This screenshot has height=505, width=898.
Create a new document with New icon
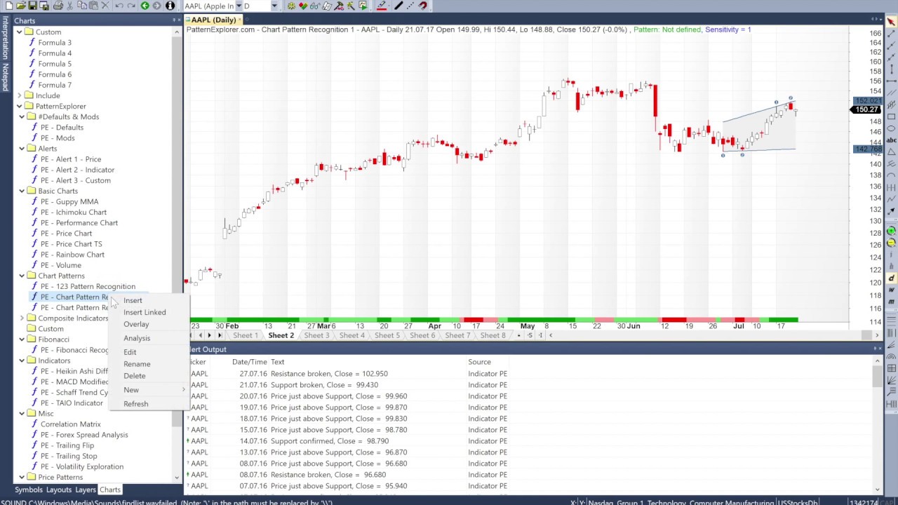pos(9,6)
